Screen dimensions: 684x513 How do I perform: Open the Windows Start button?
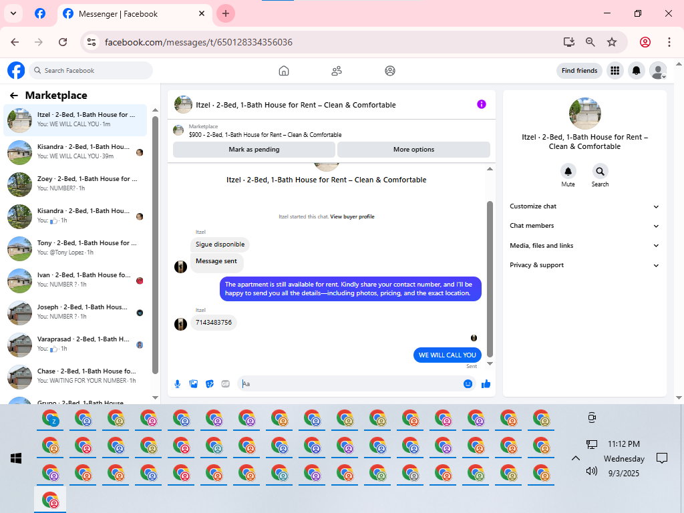point(16,458)
